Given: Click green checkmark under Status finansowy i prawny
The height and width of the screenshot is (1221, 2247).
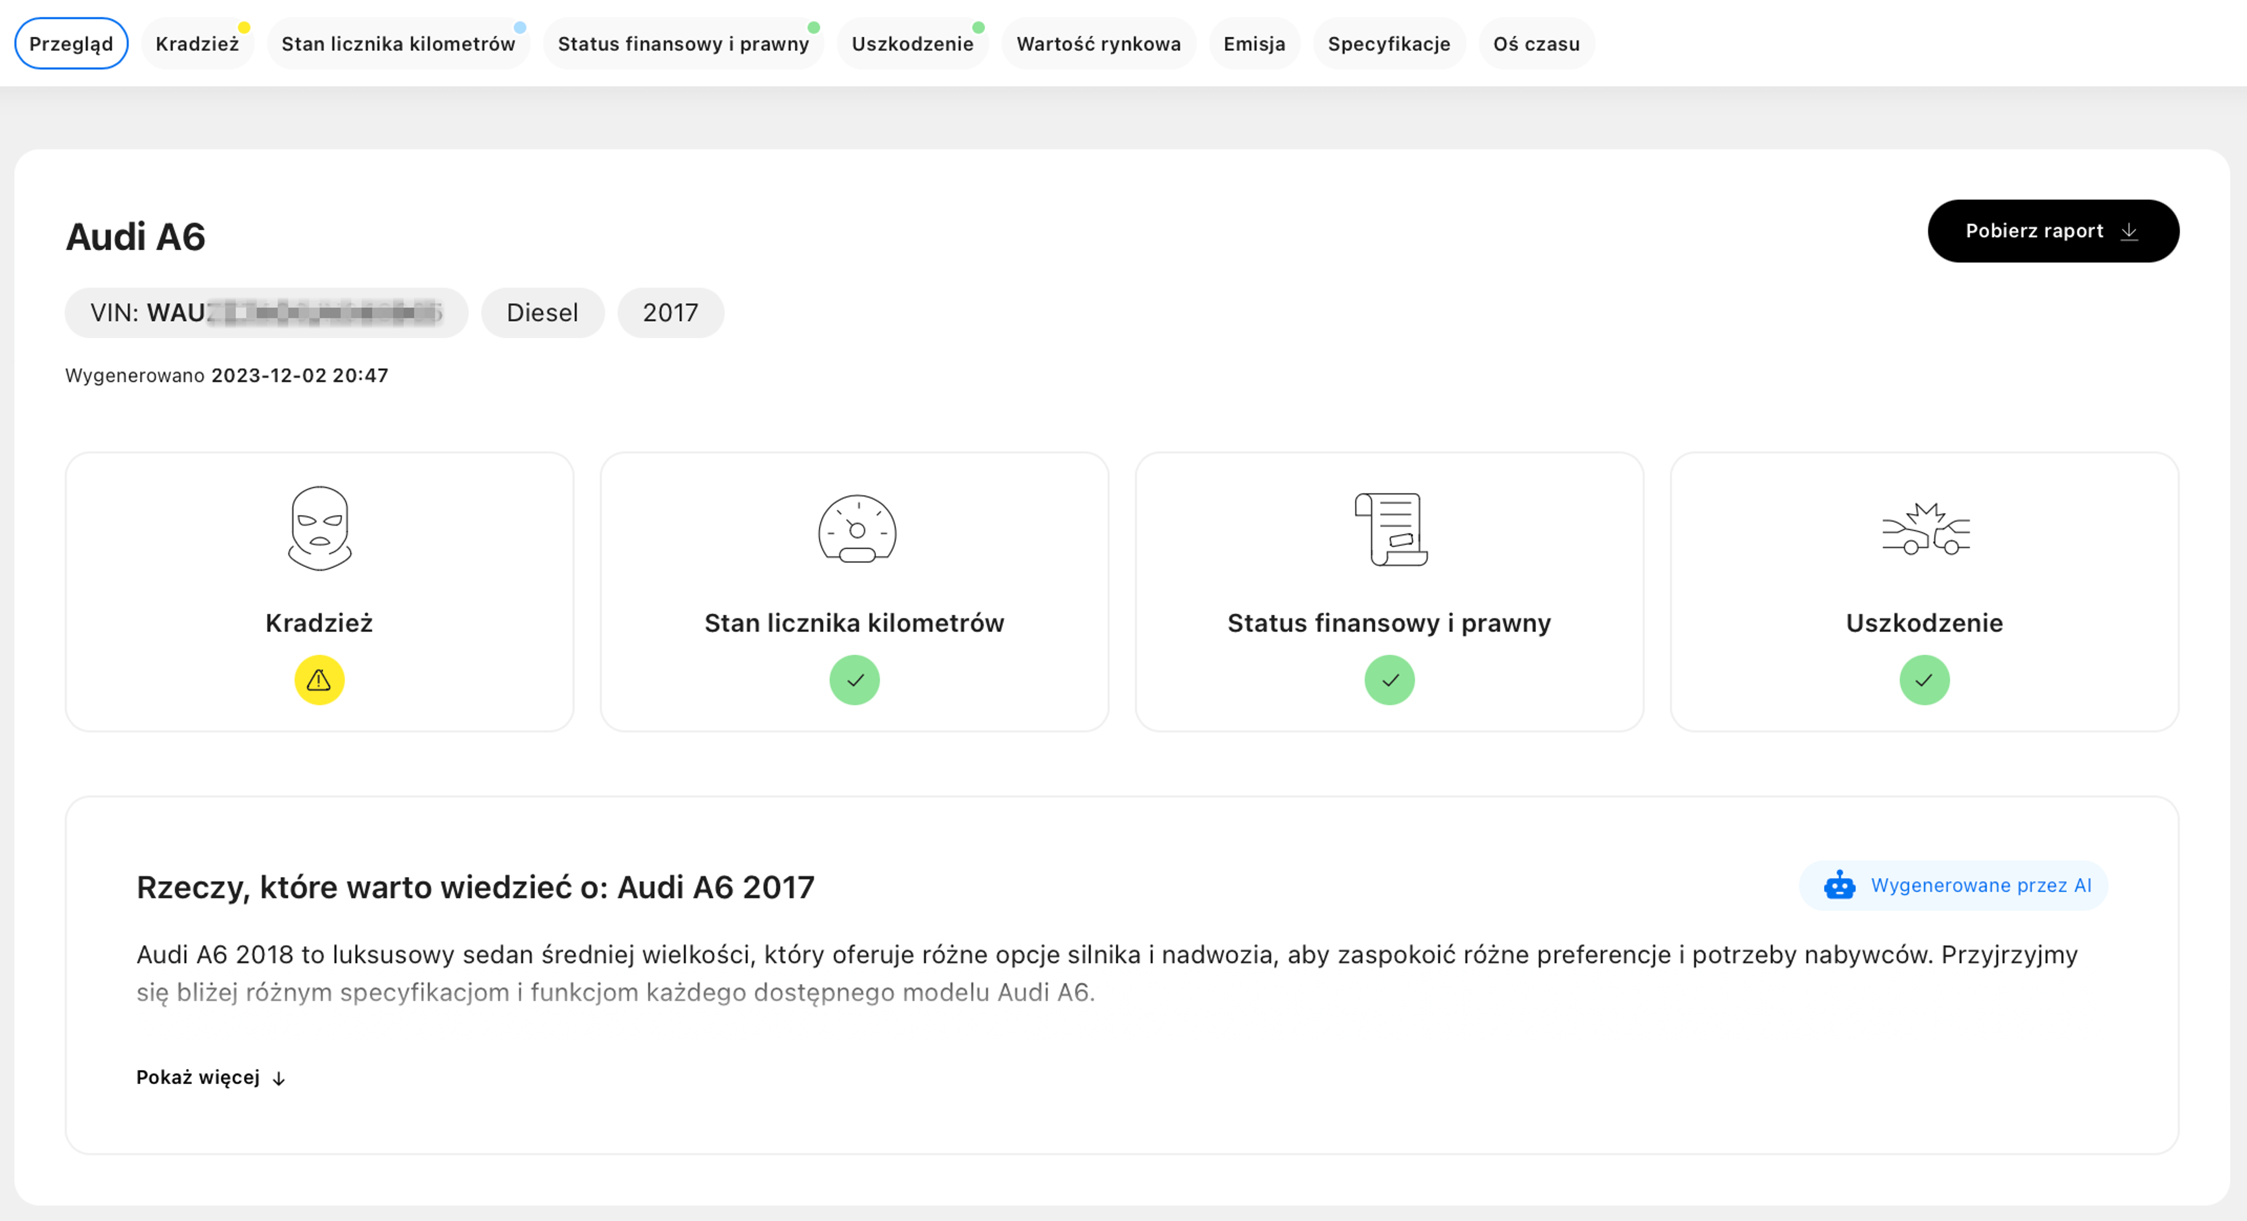Looking at the screenshot, I should click(1390, 680).
